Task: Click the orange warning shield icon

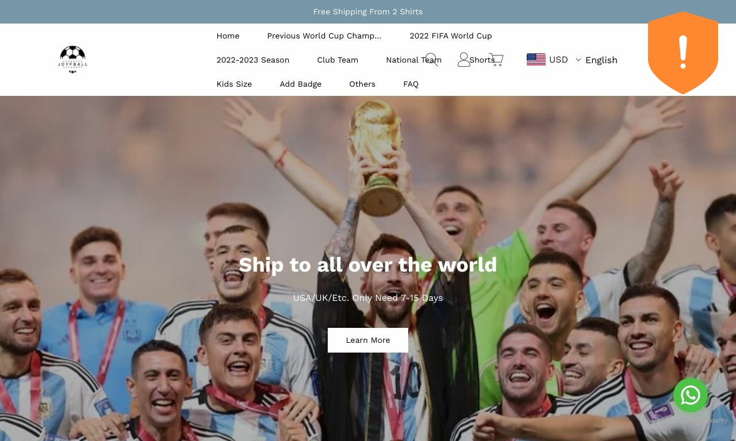Action: pyautogui.click(x=683, y=52)
